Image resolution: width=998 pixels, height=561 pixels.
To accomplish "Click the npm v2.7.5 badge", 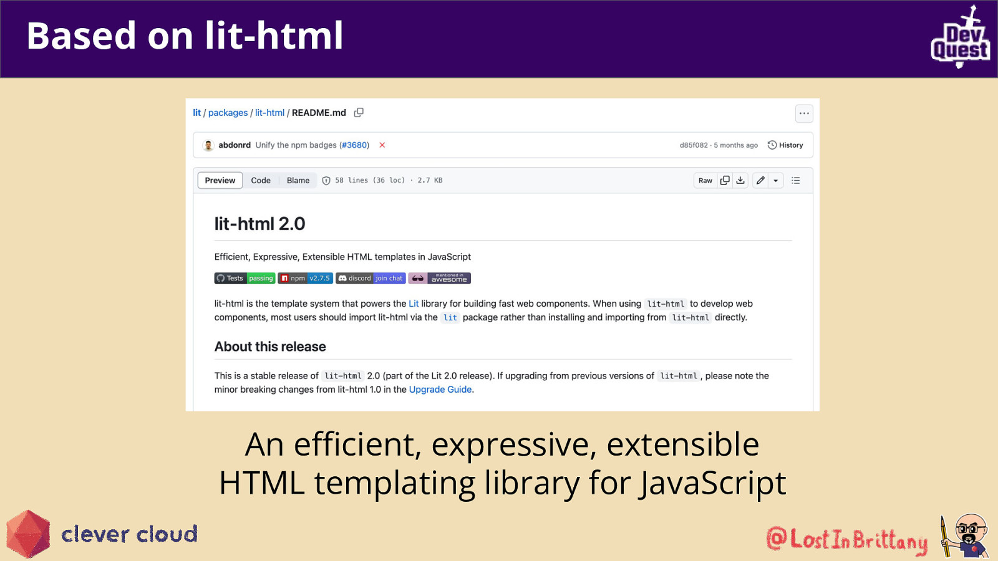I will point(305,279).
